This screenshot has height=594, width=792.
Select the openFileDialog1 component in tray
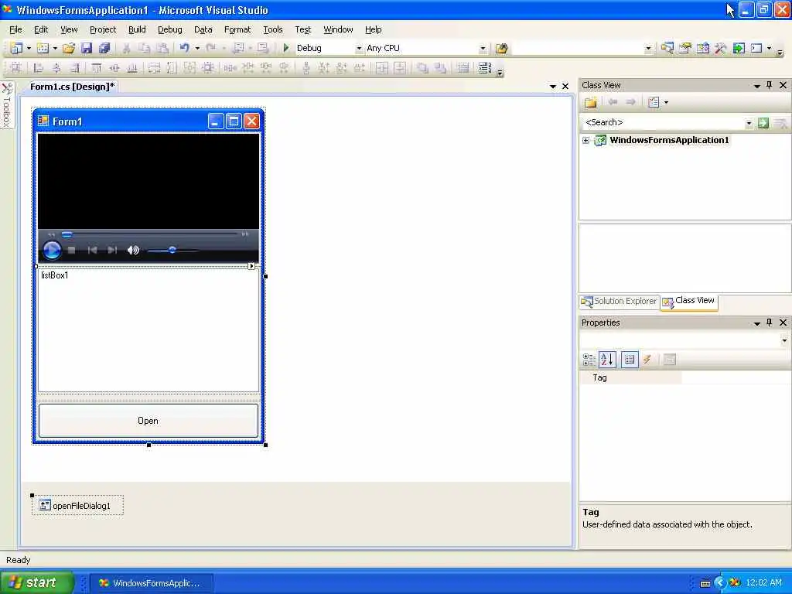(x=77, y=506)
